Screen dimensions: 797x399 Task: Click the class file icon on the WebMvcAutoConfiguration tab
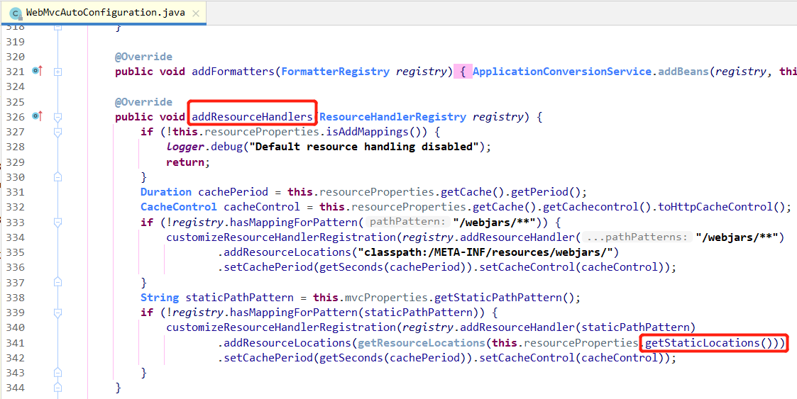click(x=16, y=12)
